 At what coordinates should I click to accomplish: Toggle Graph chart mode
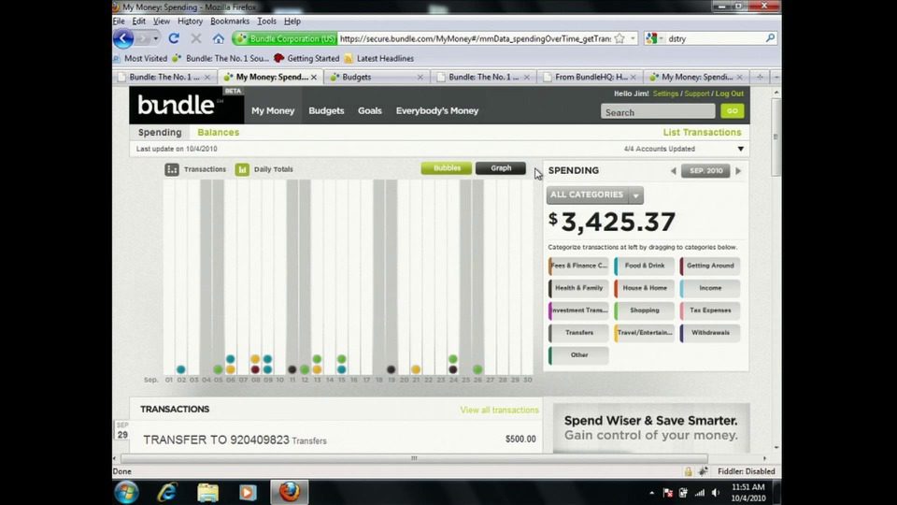click(501, 168)
